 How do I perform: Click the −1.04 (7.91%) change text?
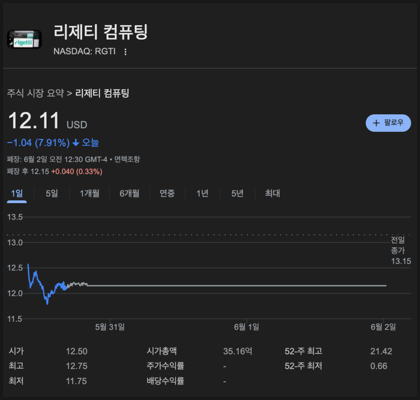click(x=38, y=143)
